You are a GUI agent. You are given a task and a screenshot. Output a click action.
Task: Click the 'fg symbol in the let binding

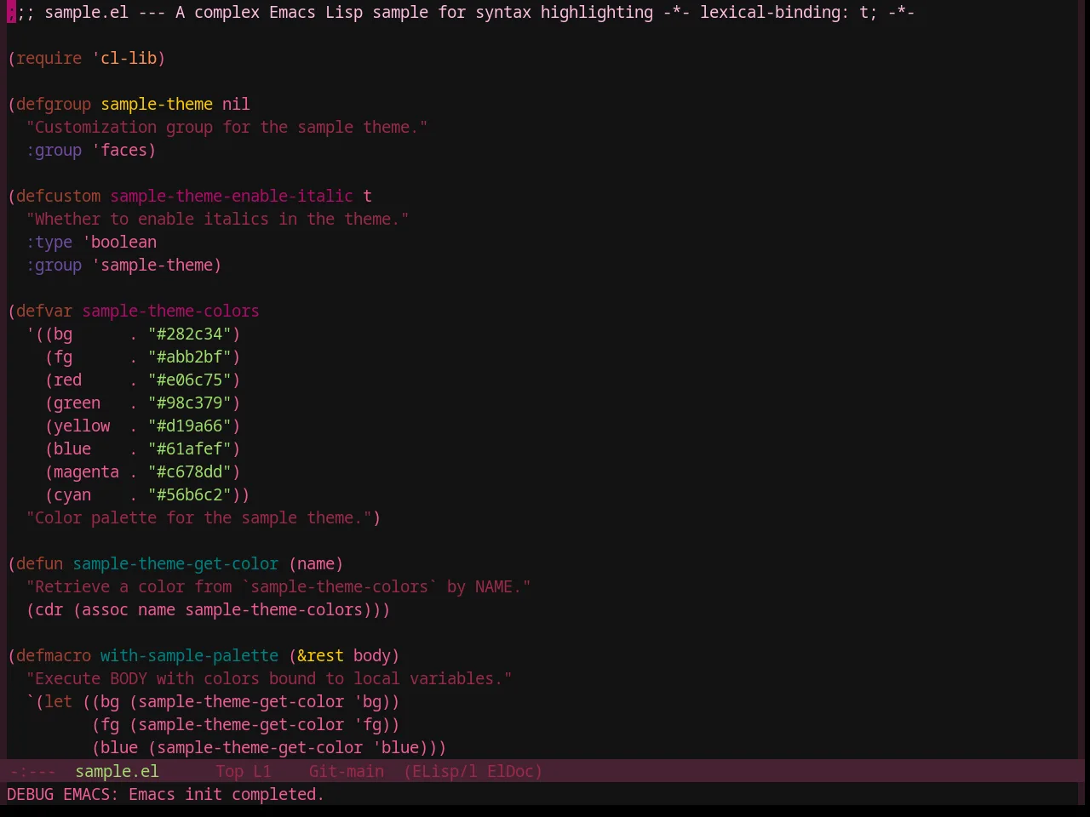[367, 724]
